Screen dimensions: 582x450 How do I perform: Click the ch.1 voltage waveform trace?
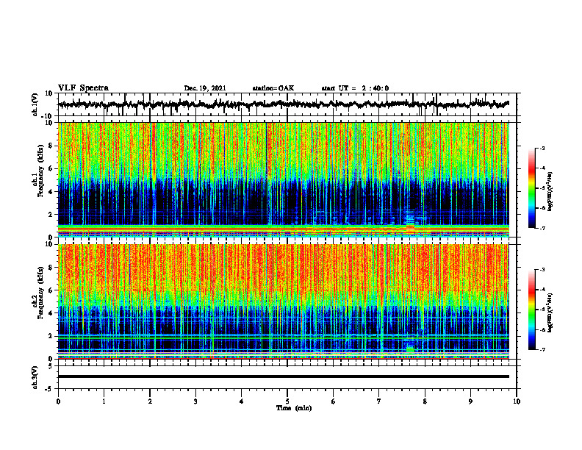click(283, 104)
